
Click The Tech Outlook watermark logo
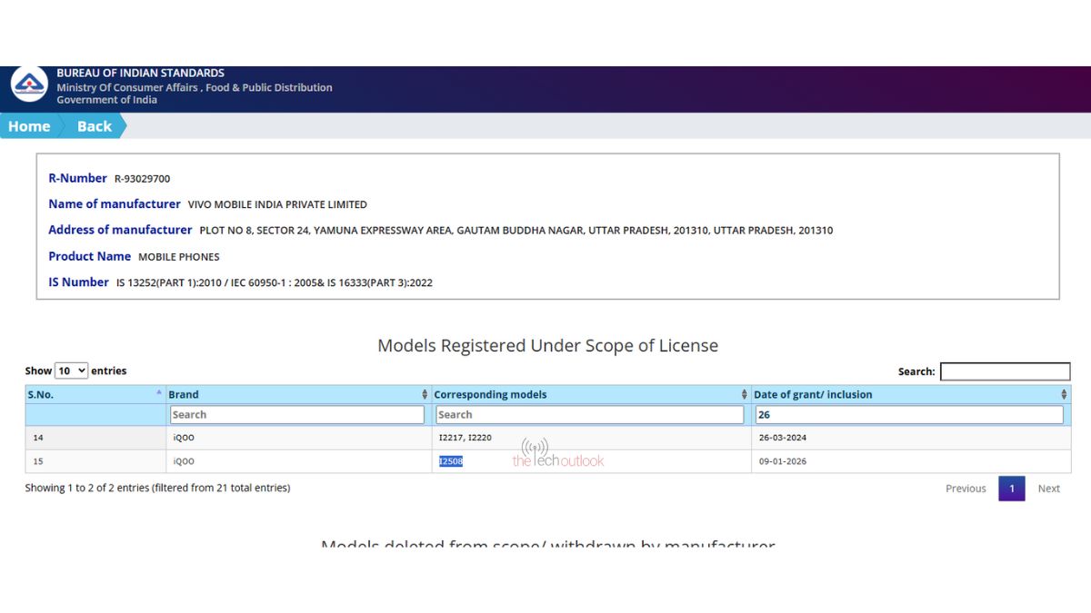pos(557,454)
